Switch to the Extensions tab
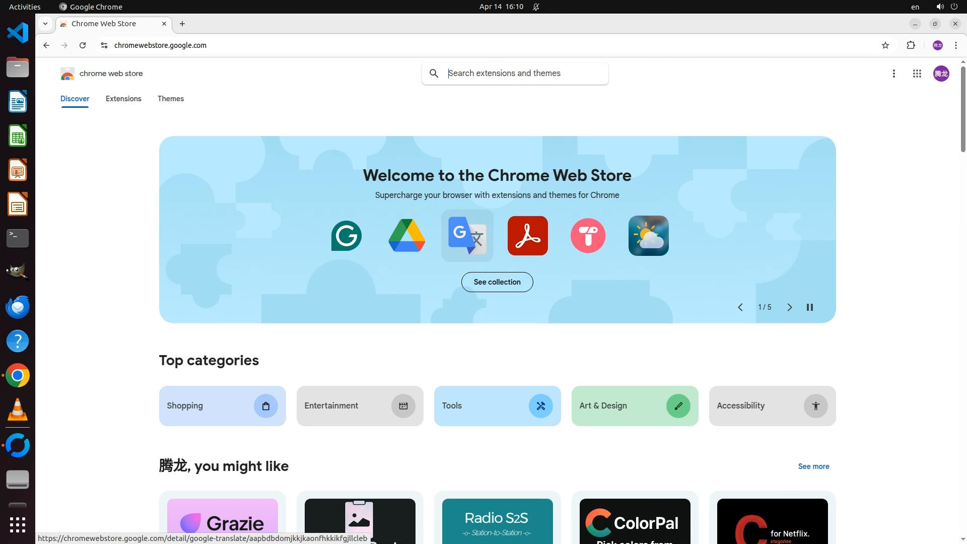Viewport: 967px width, 544px height. [123, 99]
